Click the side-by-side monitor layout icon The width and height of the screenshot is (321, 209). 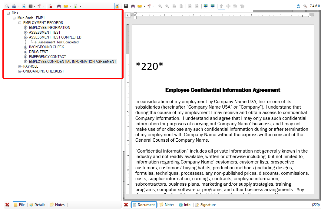[x=206, y=6]
